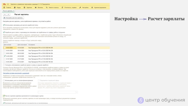The image size is (188, 106).
Task: Close the Расчет зарплаты tab
Action: pyautogui.click(x=14, y=11)
